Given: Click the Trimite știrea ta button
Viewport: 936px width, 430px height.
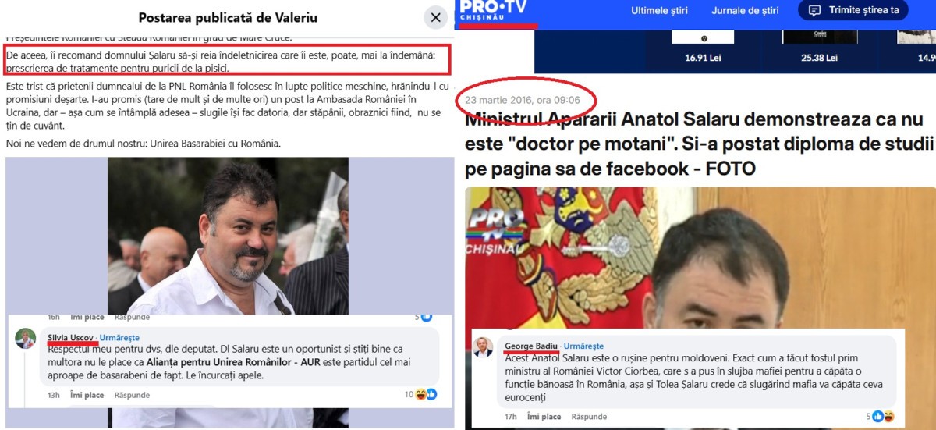Looking at the screenshot, I should (853, 10).
